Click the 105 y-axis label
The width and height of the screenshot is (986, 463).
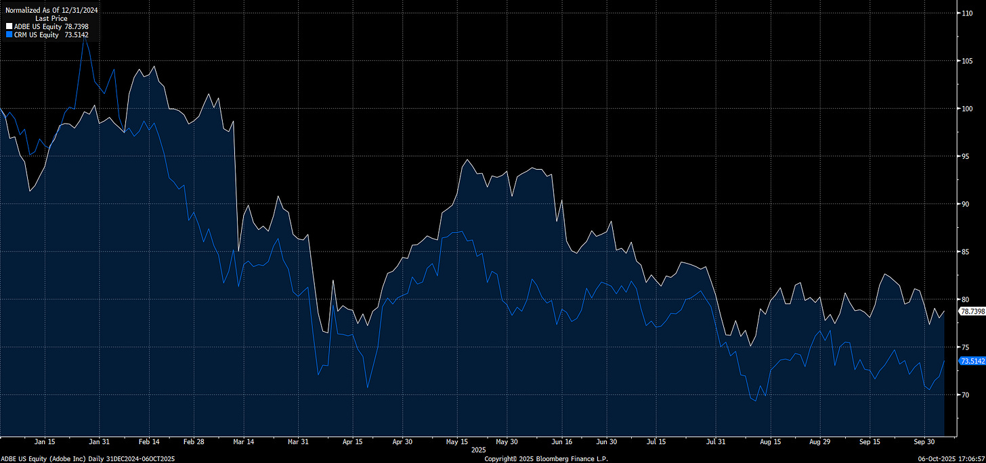coord(966,61)
